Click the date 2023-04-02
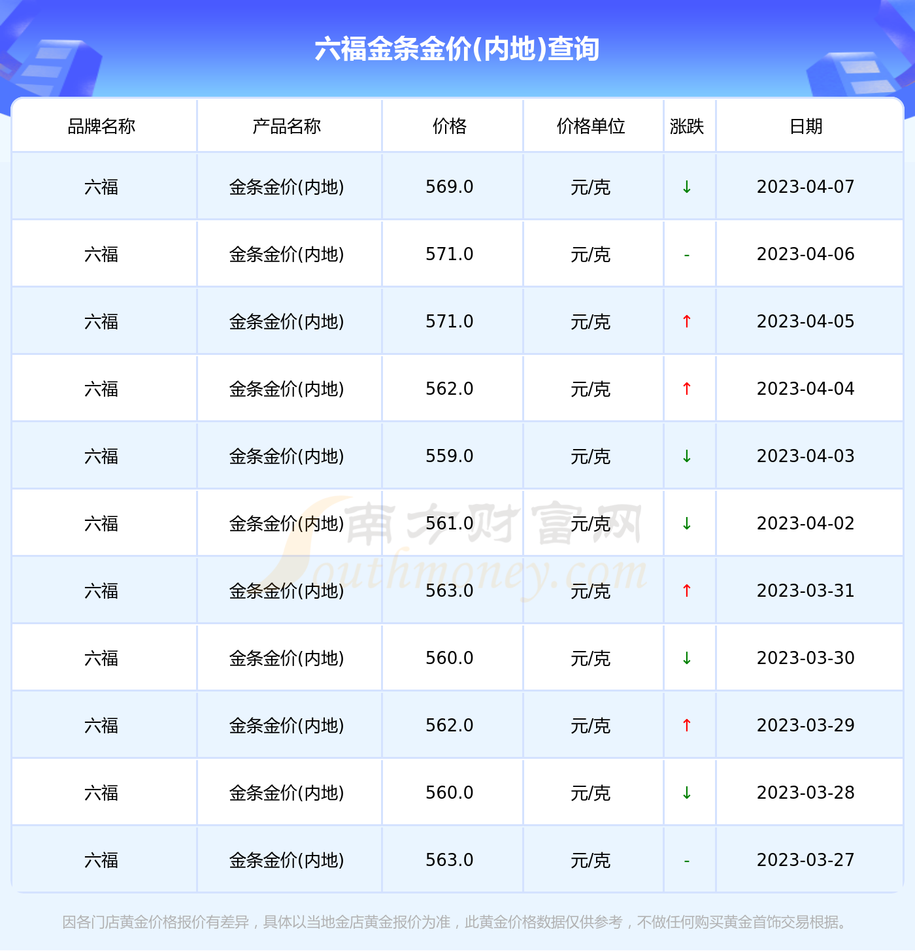 click(x=806, y=524)
